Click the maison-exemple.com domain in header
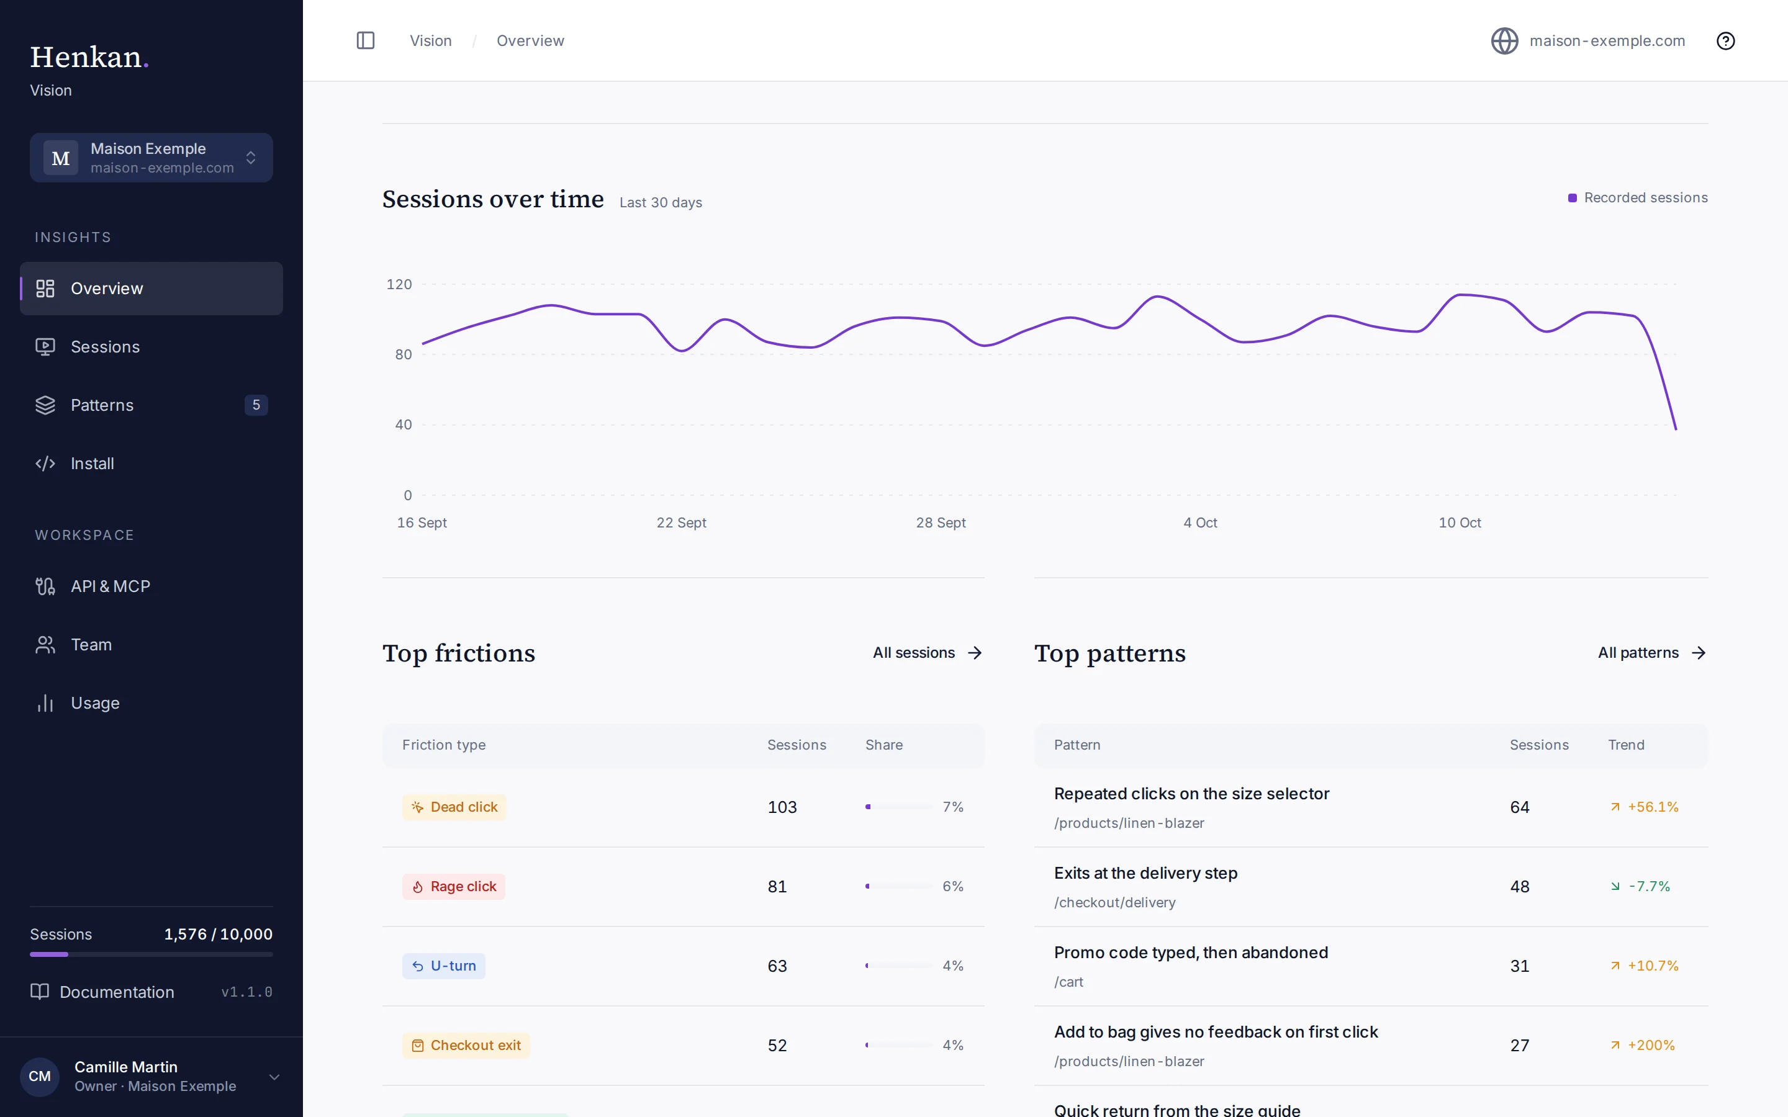The height and width of the screenshot is (1117, 1788). click(1607, 40)
